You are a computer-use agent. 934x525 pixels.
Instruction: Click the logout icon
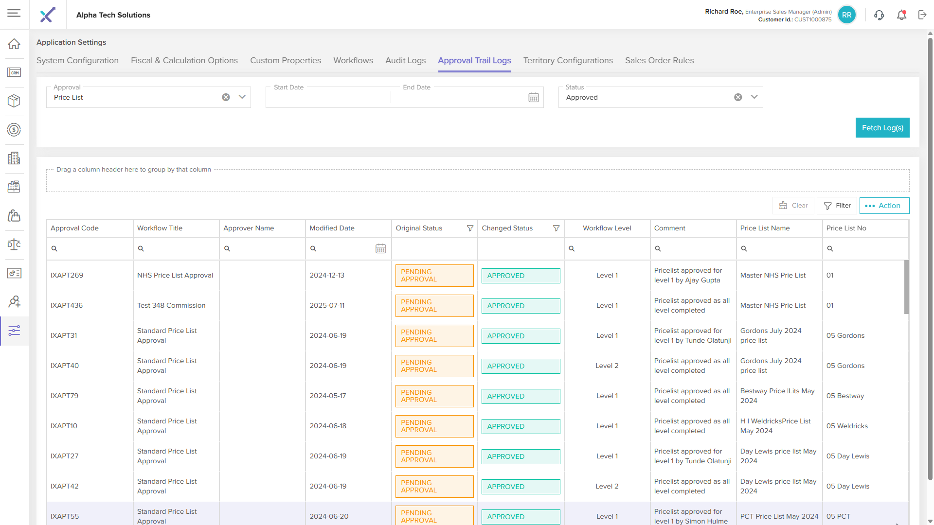[922, 15]
